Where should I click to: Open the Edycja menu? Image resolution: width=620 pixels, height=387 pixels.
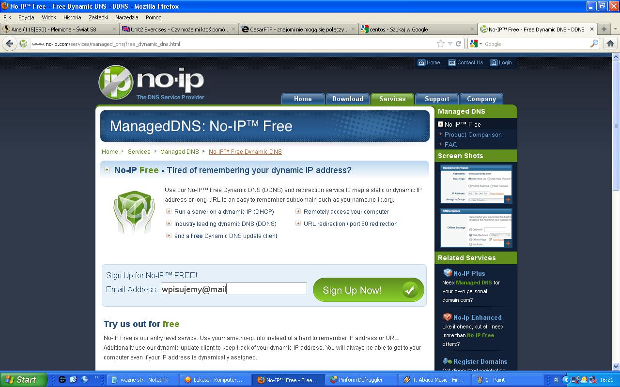coord(26,17)
